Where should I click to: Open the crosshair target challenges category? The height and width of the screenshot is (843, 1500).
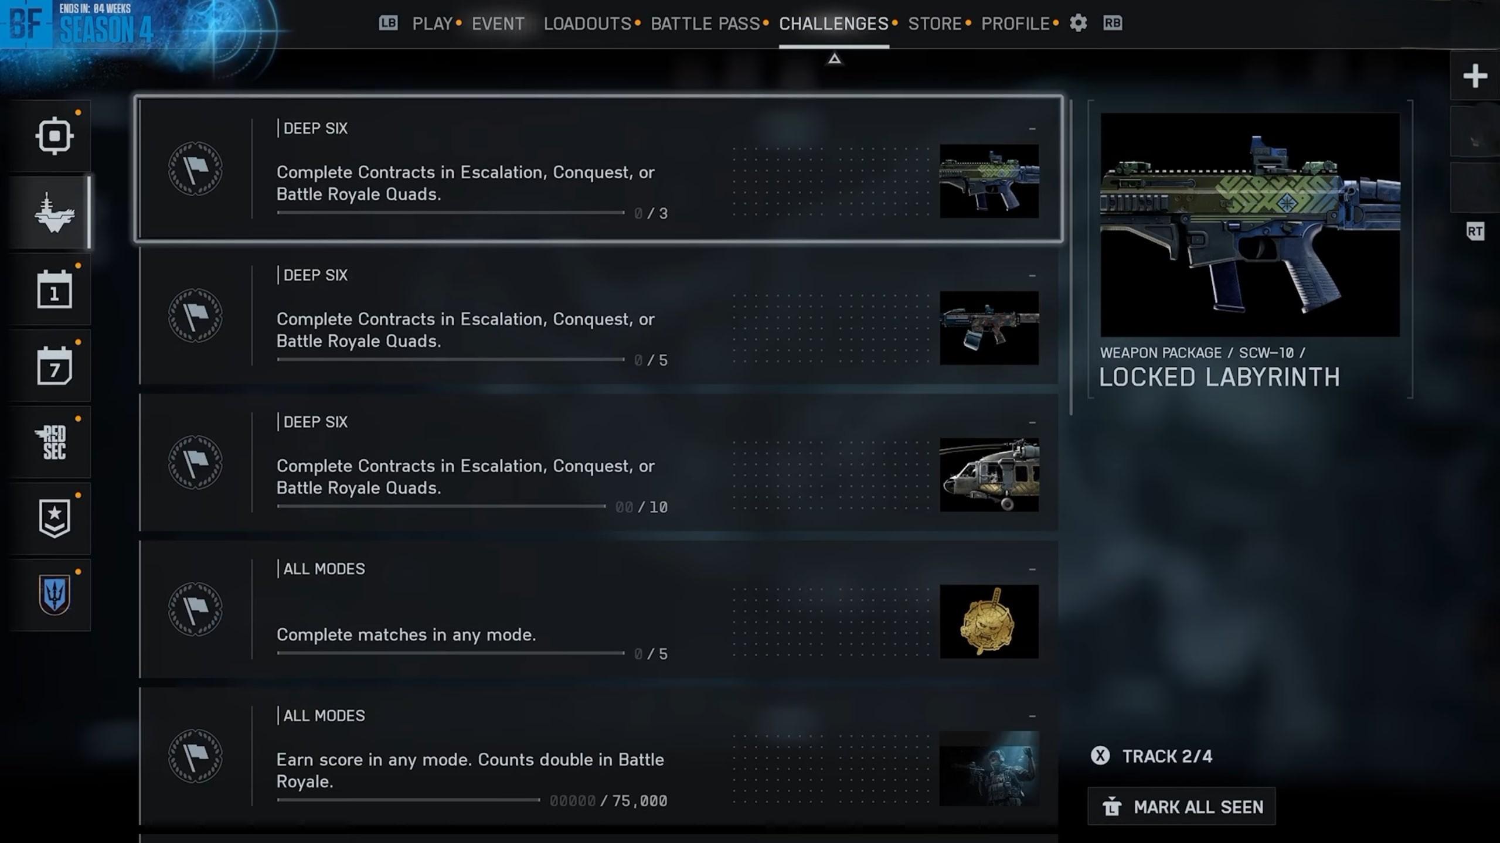[x=54, y=136]
